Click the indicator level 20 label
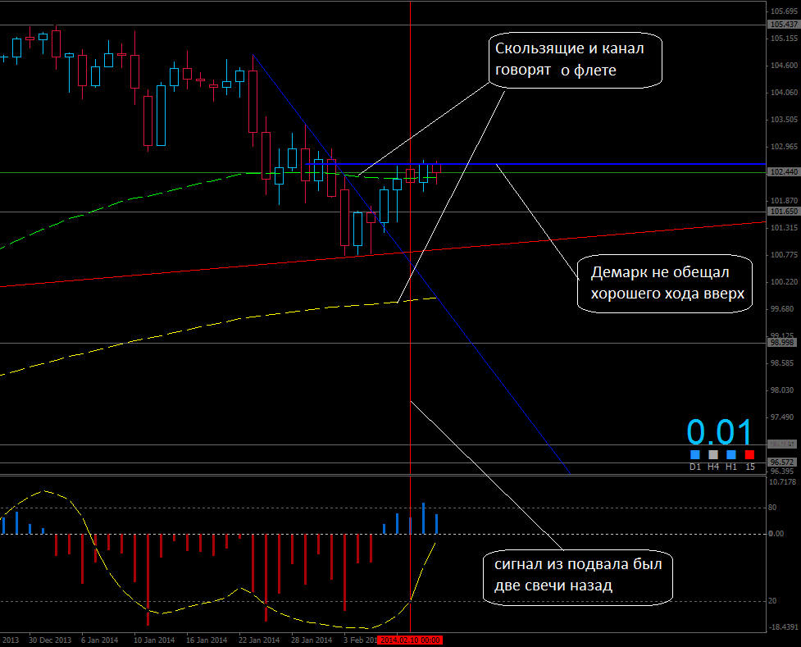Image resolution: width=801 pixels, height=647 pixels. [x=772, y=601]
